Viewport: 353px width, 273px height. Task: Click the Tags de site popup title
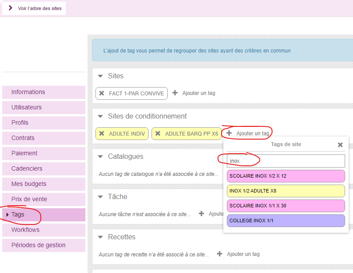[x=286, y=144]
